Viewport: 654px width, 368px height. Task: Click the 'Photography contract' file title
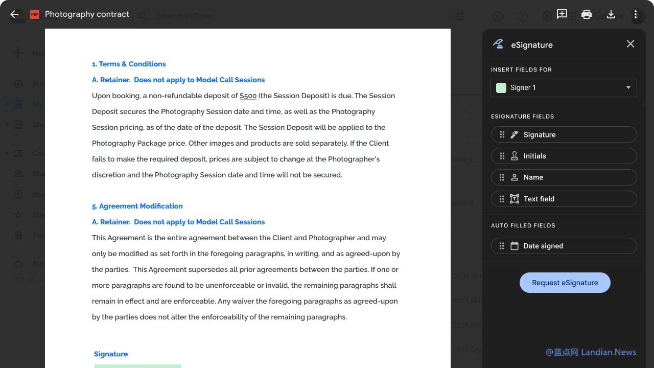point(87,14)
